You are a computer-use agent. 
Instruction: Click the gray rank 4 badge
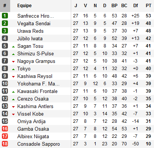[5, 38]
